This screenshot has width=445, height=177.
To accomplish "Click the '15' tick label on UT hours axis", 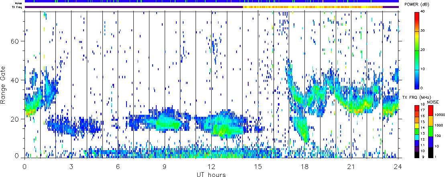I will pos(258,167).
